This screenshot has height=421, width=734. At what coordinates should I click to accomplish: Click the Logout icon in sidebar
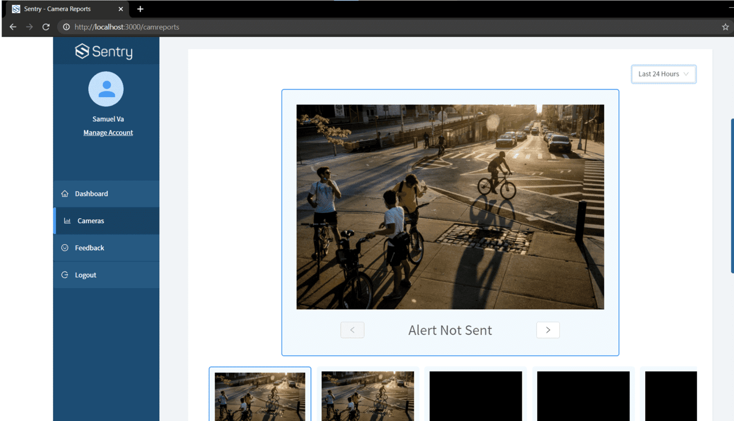(65, 275)
